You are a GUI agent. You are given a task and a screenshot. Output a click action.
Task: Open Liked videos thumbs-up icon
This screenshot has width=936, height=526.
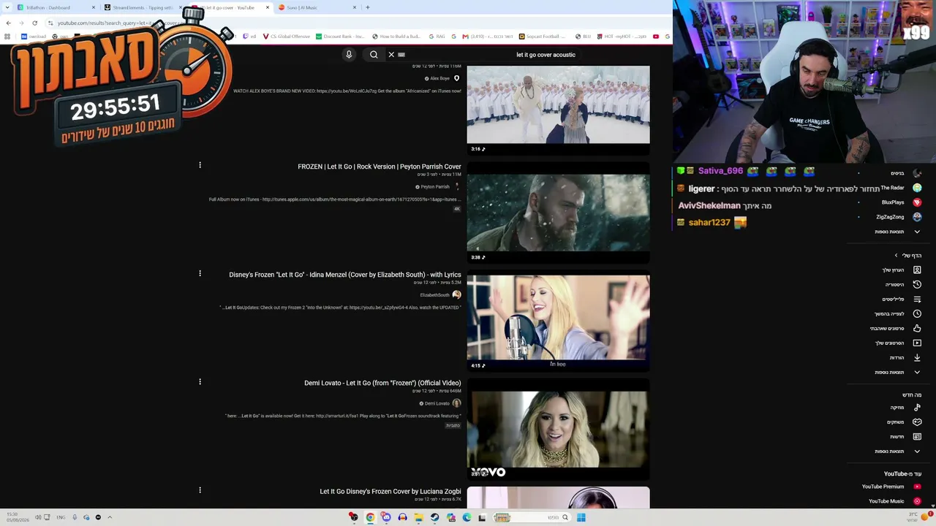917,329
